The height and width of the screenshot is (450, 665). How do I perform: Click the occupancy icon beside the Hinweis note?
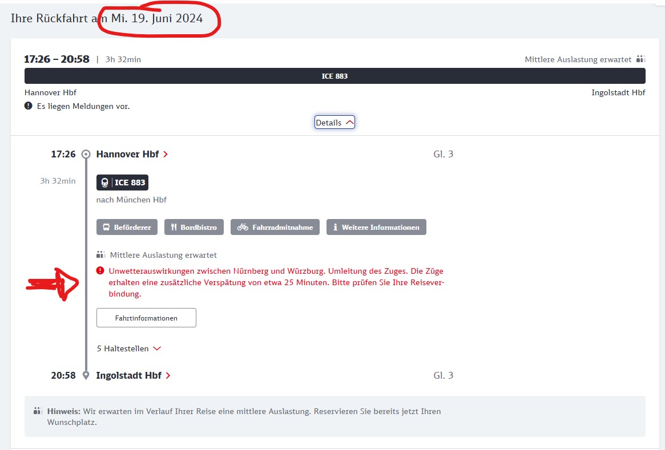(38, 411)
